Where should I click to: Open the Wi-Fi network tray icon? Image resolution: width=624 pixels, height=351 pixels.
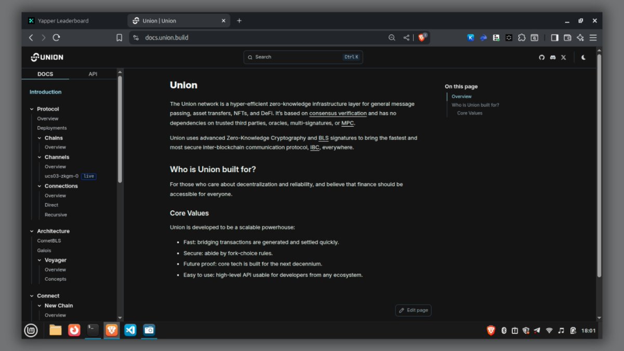(x=549, y=330)
